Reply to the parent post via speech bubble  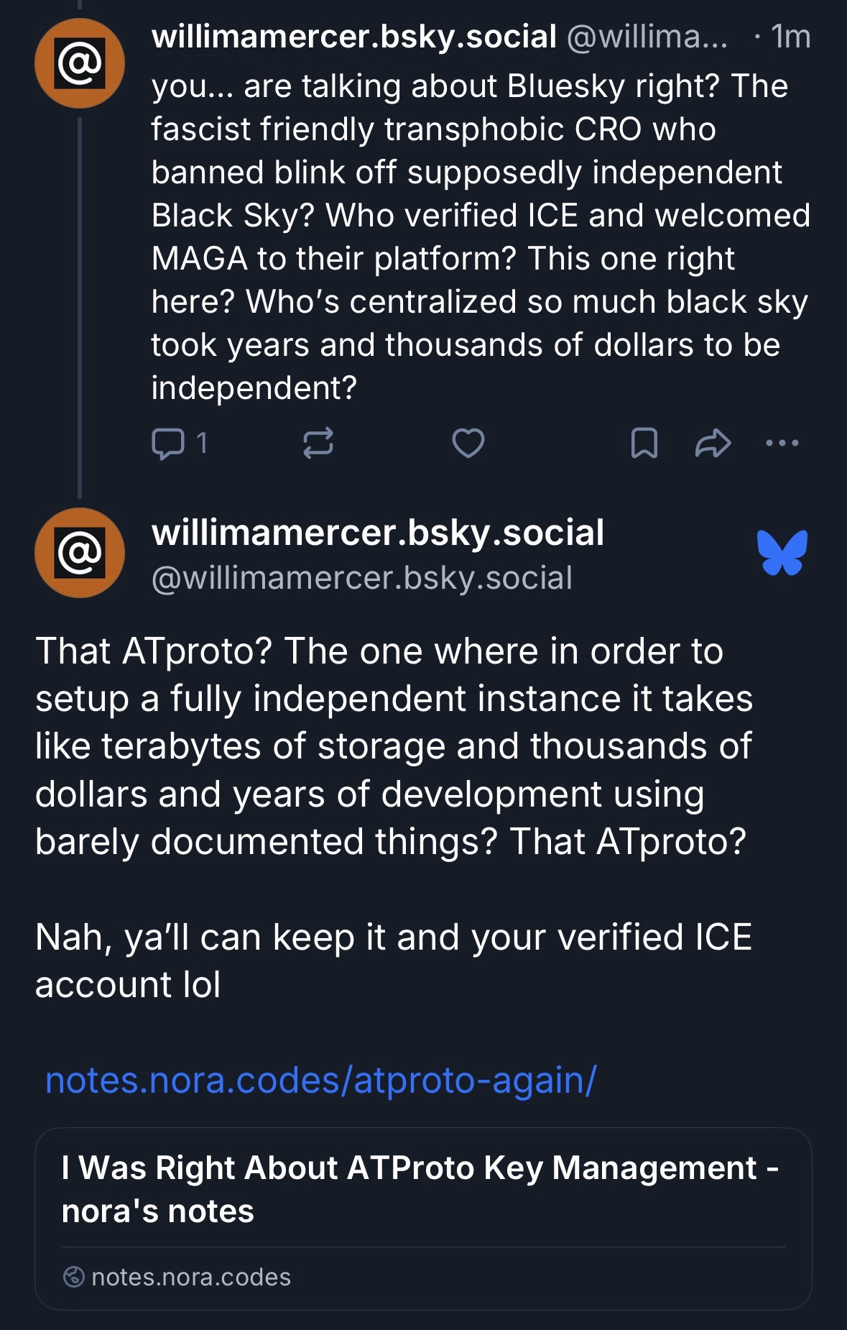point(169,443)
